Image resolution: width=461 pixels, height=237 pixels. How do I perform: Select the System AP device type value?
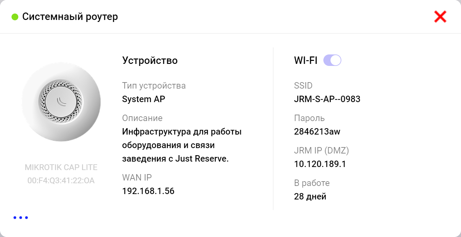point(144,99)
